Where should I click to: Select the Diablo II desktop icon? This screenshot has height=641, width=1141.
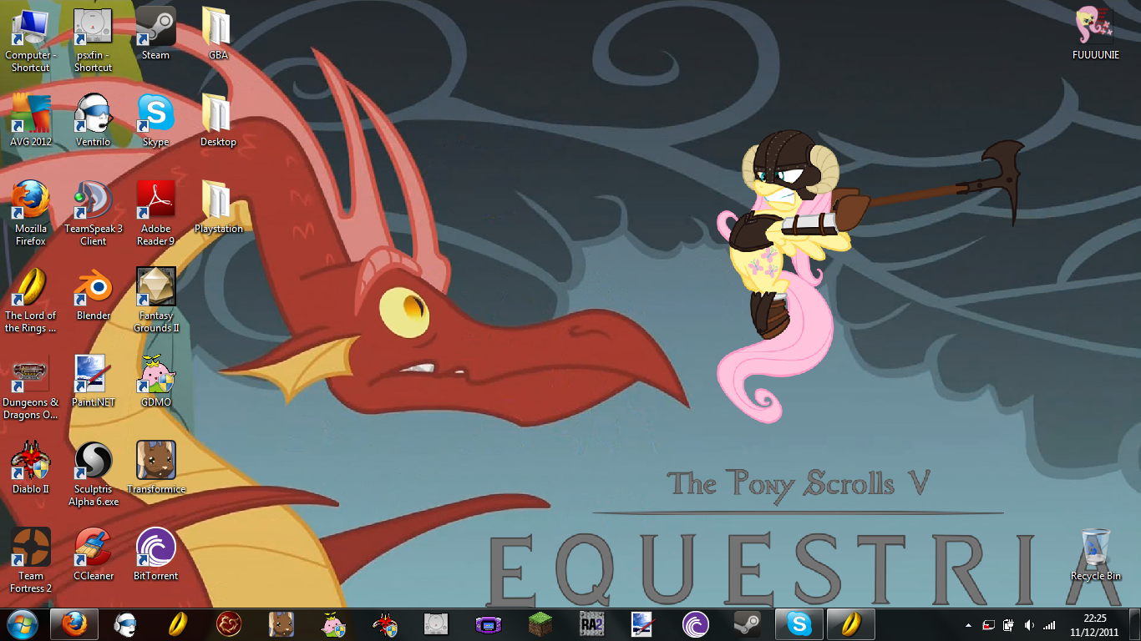(31, 467)
